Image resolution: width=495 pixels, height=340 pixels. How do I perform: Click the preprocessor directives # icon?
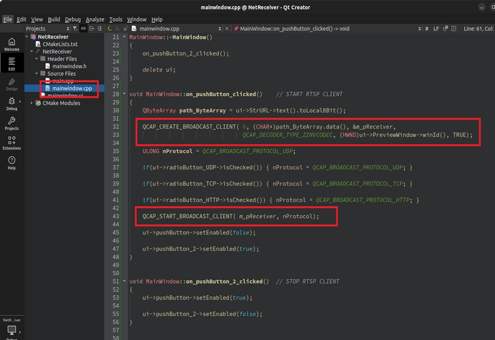(427, 28)
